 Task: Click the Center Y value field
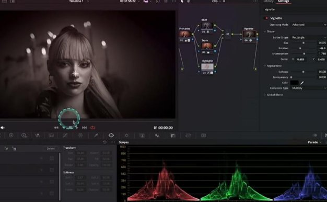pos(322,59)
